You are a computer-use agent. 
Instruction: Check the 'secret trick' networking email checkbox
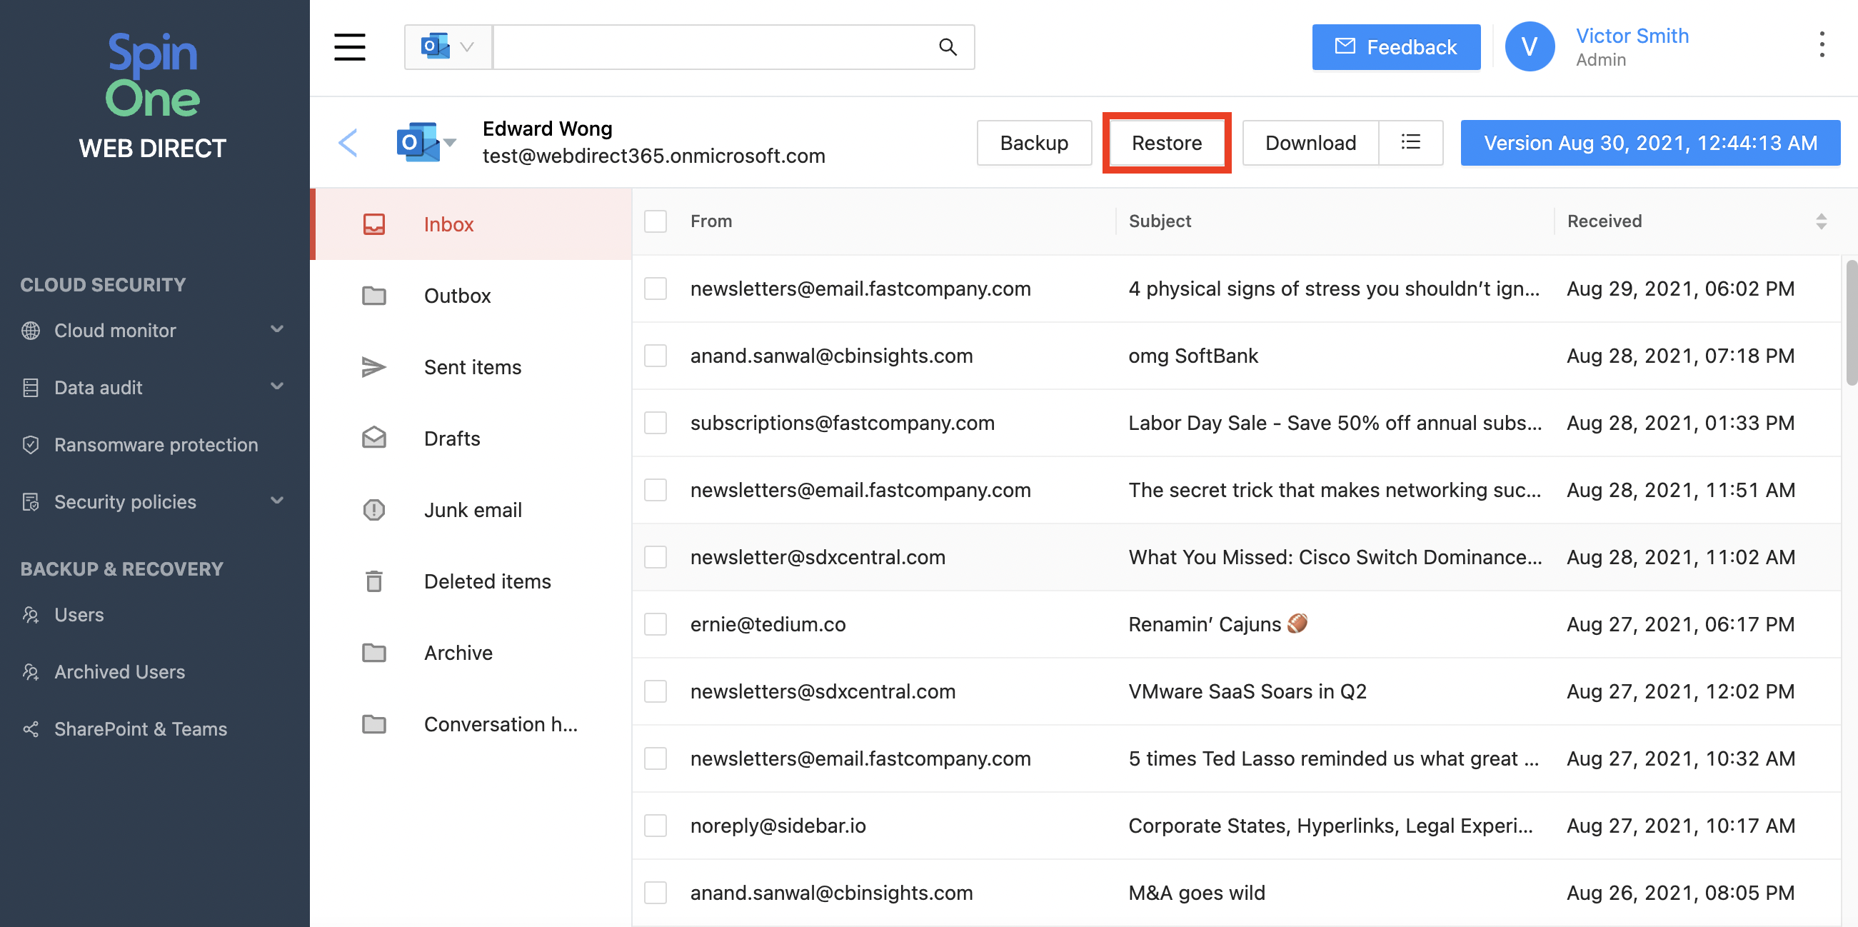pos(655,490)
